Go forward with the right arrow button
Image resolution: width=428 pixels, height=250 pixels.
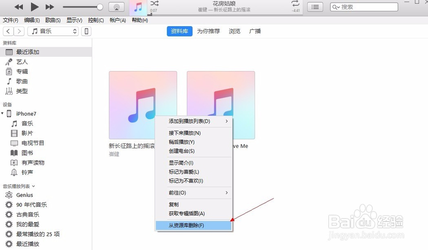point(19,31)
